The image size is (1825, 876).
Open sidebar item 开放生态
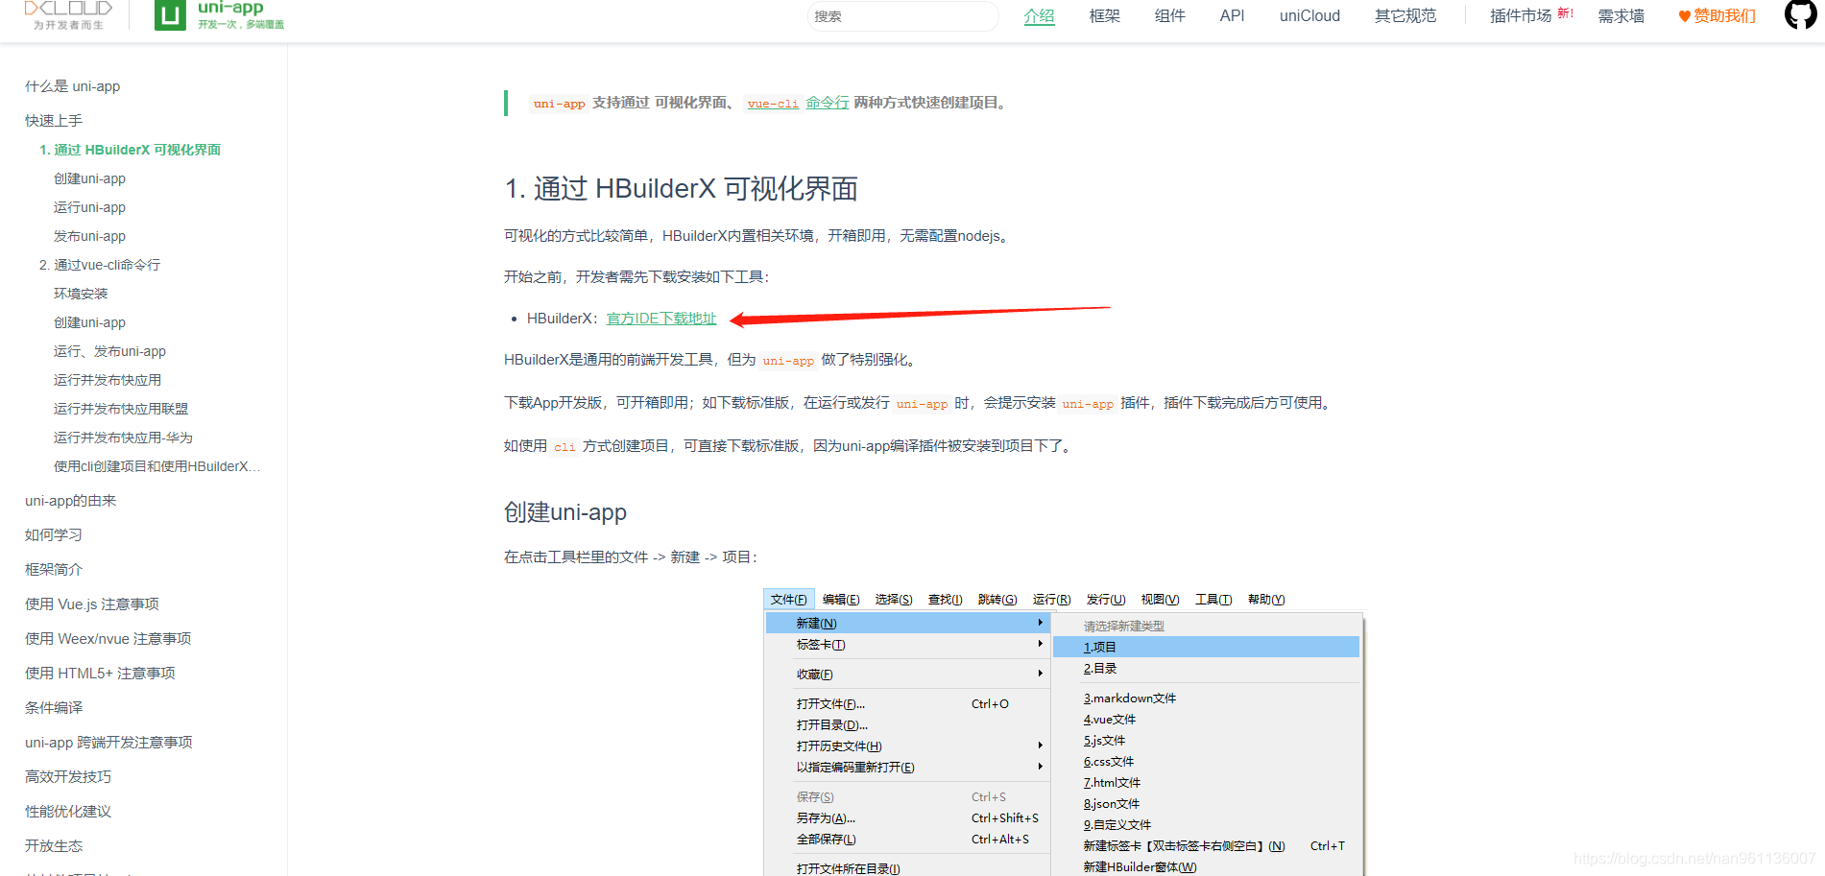[x=54, y=846]
